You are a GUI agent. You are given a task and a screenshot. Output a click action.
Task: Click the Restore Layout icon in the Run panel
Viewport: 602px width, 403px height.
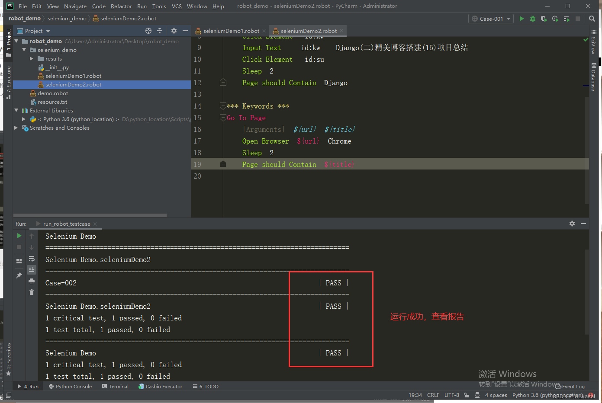click(19, 261)
